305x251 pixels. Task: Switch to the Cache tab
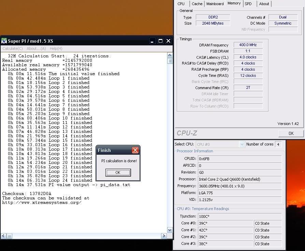tap(197, 4)
